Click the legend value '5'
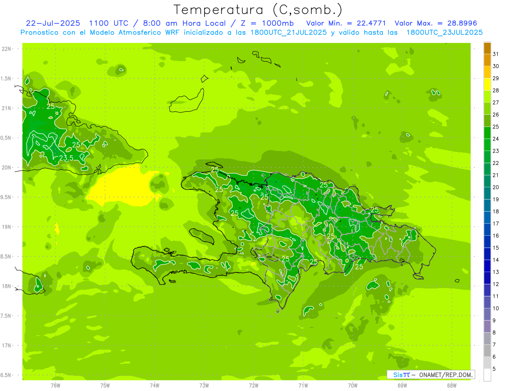This screenshot has width=507, height=391. pyautogui.click(x=494, y=369)
